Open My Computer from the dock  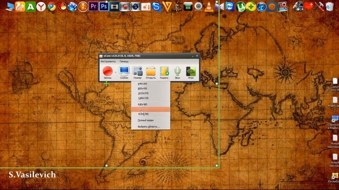10,7
